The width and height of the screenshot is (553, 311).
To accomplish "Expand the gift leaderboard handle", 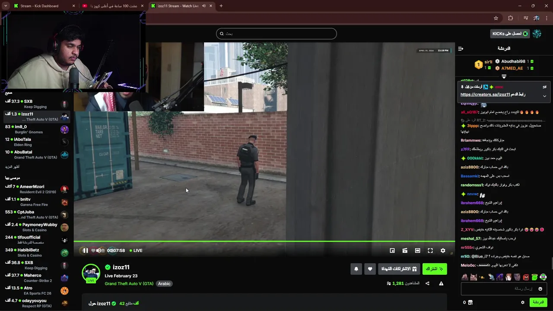I will coord(504,76).
